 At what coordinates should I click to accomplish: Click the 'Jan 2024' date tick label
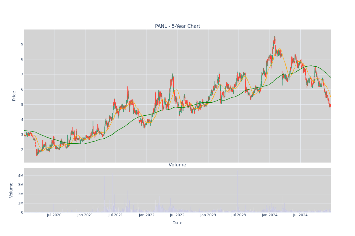point(270,215)
